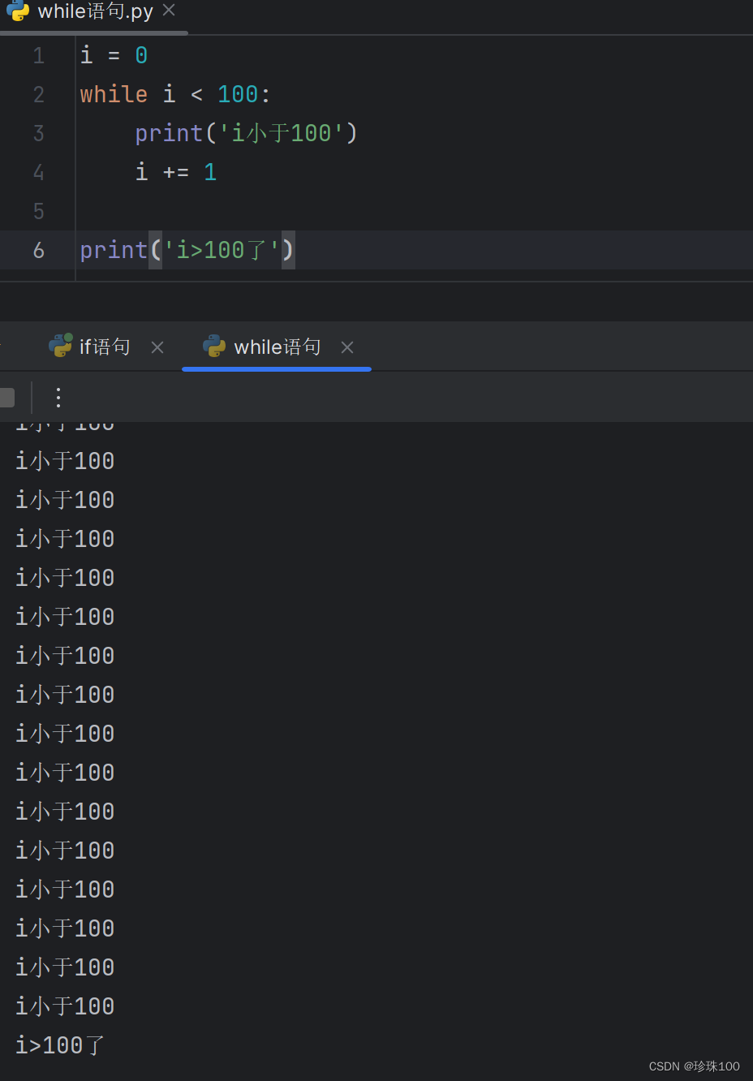Select the while语句 run tab

pyautogui.click(x=277, y=347)
